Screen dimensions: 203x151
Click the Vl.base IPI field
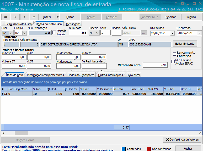coord(14,57)
